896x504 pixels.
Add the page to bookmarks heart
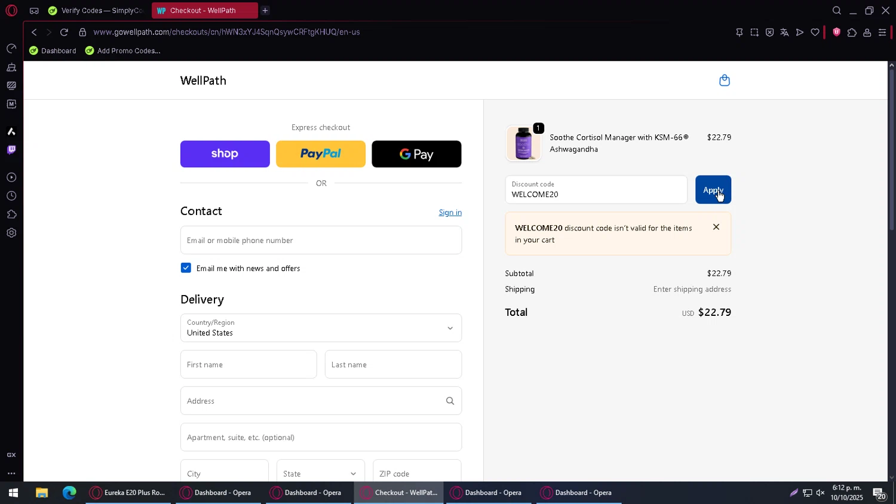coord(815,33)
